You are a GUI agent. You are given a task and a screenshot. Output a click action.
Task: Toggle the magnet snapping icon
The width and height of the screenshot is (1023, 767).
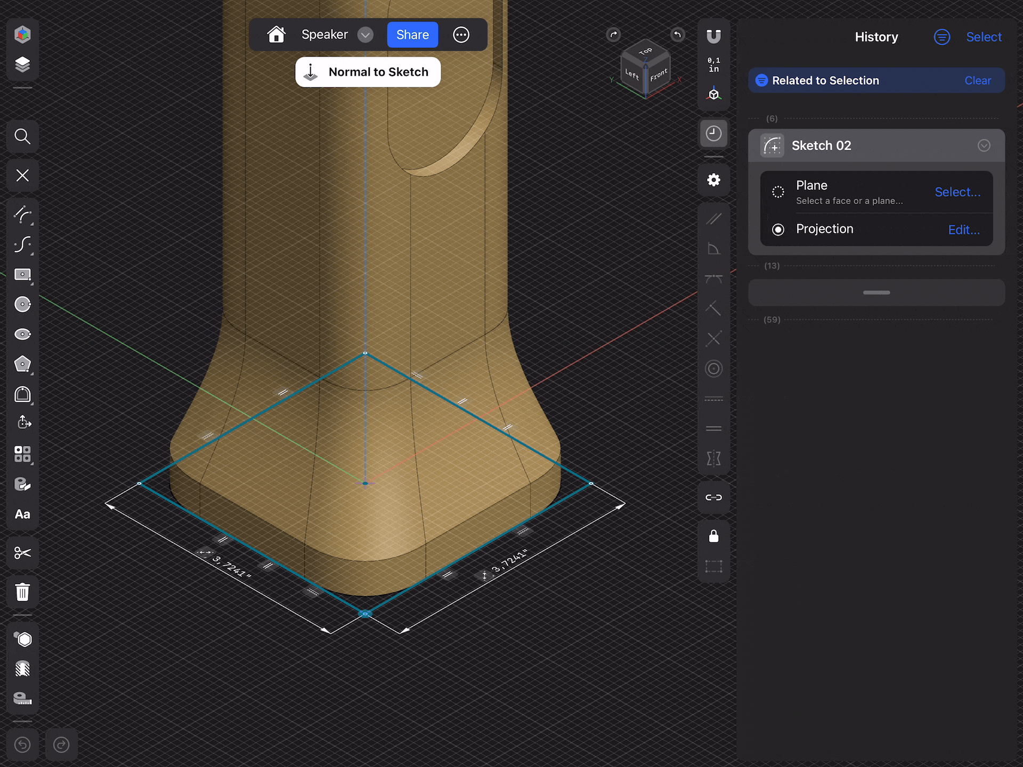point(713,36)
